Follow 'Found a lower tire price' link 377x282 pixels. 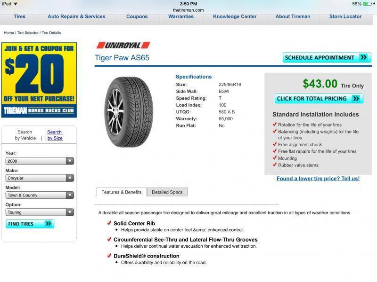click(x=318, y=179)
